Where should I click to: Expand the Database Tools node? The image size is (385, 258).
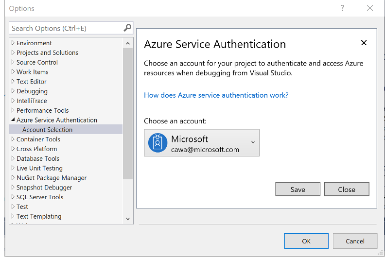[x=13, y=158]
